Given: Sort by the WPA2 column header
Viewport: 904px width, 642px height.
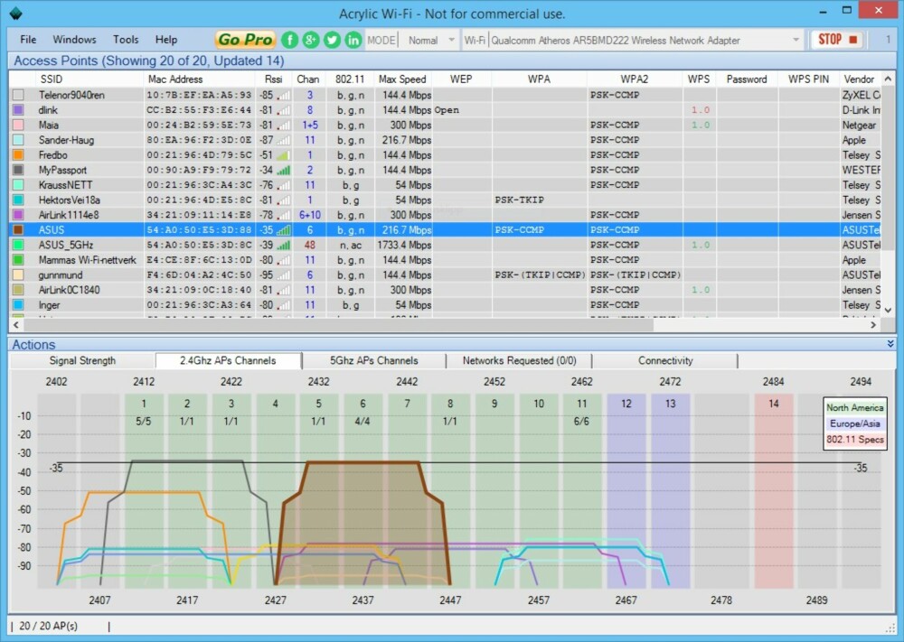Looking at the screenshot, I should point(635,79).
